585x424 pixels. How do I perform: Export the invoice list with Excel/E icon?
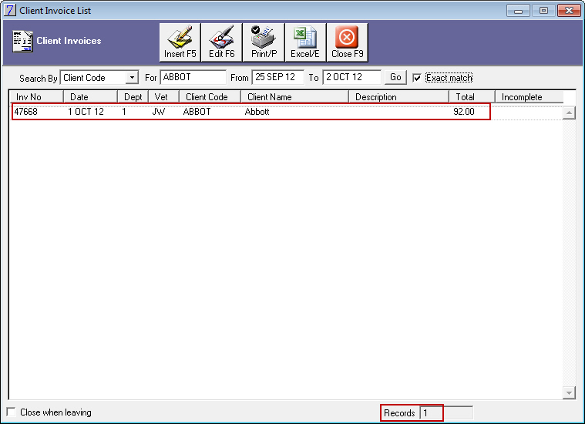(x=305, y=42)
